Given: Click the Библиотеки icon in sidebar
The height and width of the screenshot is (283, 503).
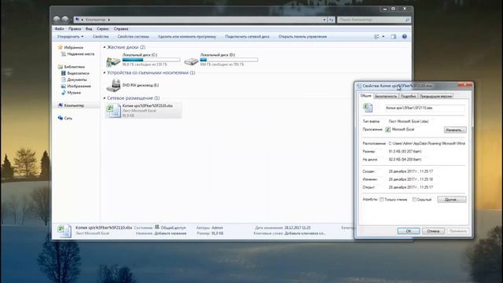Looking at the screenshot, I should (61, 67).
